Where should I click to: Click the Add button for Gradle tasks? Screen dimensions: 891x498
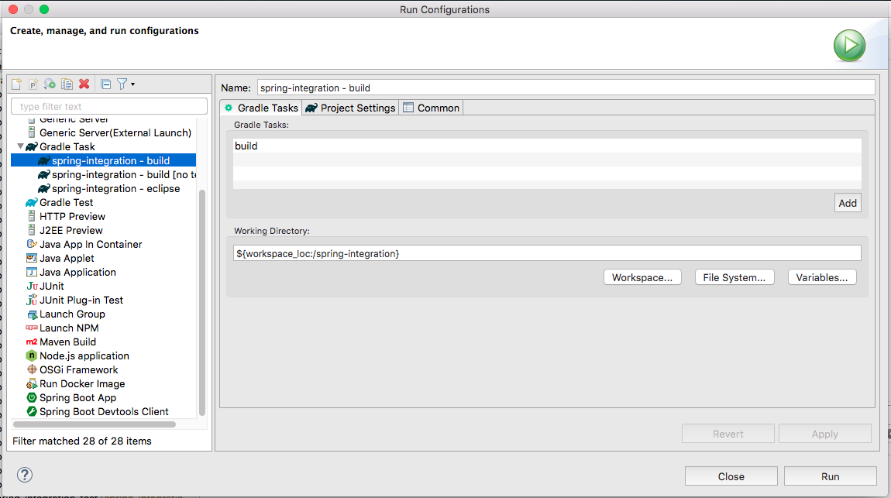848,203
